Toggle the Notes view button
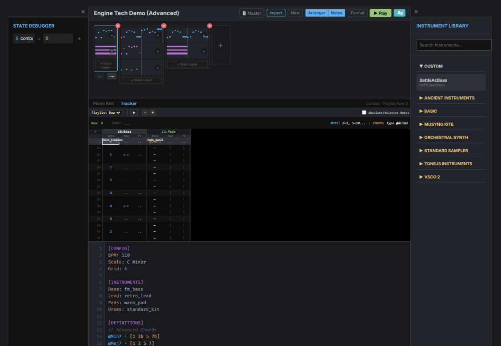Screen dimensions: 501x346 [x=337, y=13]
